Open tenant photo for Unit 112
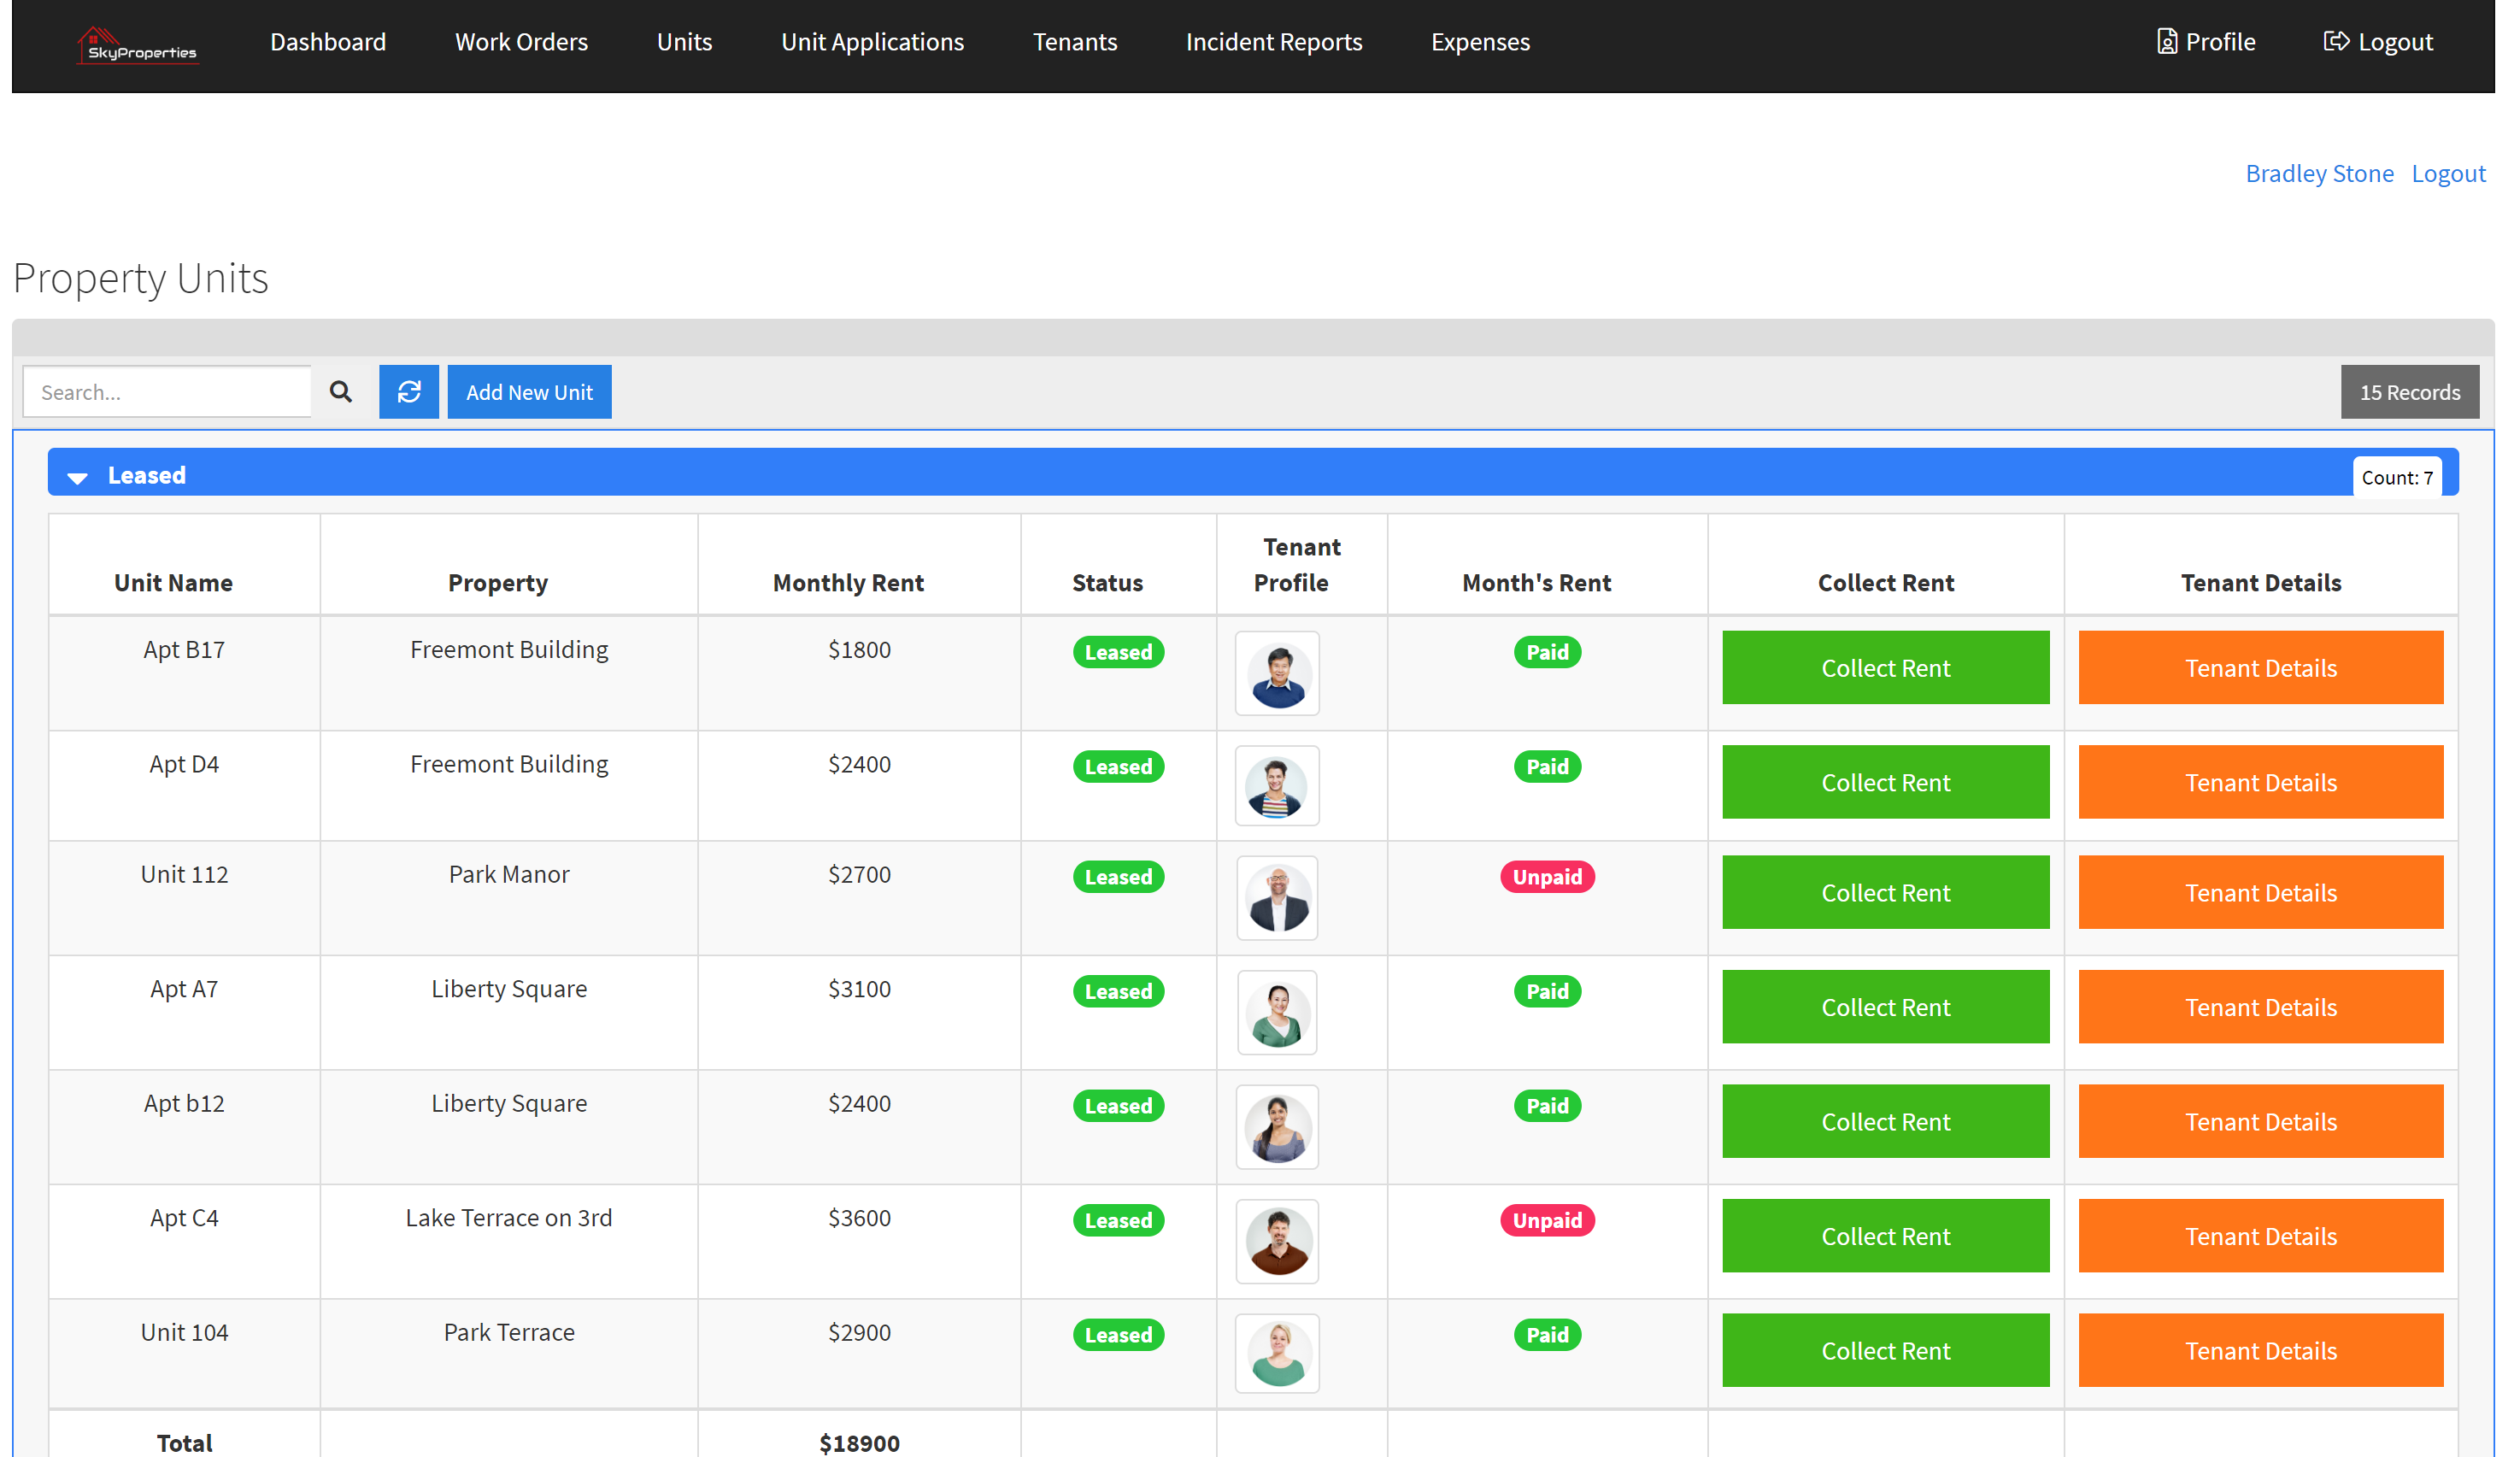 [x=1277, y=898]
